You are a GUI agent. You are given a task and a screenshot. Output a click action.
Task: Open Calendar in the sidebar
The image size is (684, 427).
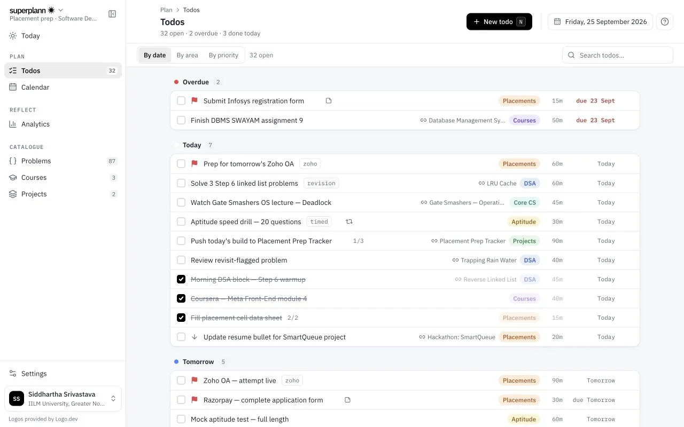coord(63,87)
